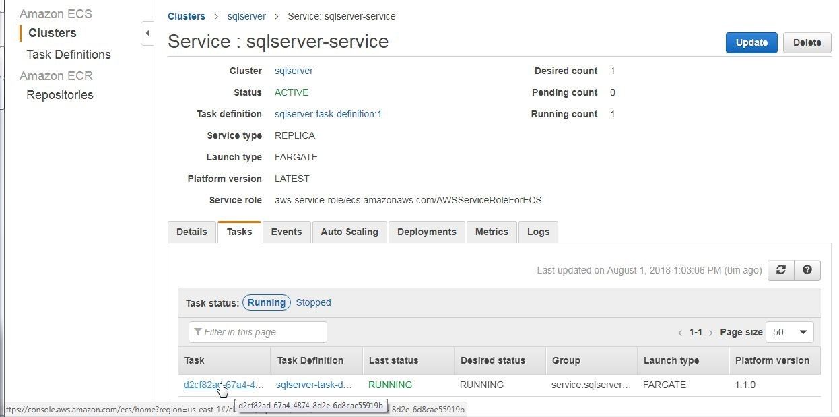Switch to the Deployments tab
The height and width of the screenshot is (417, 839).
click(427, 232)
